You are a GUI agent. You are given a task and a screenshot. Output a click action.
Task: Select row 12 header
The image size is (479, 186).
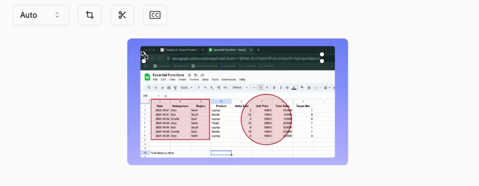(x=145, y=153)
